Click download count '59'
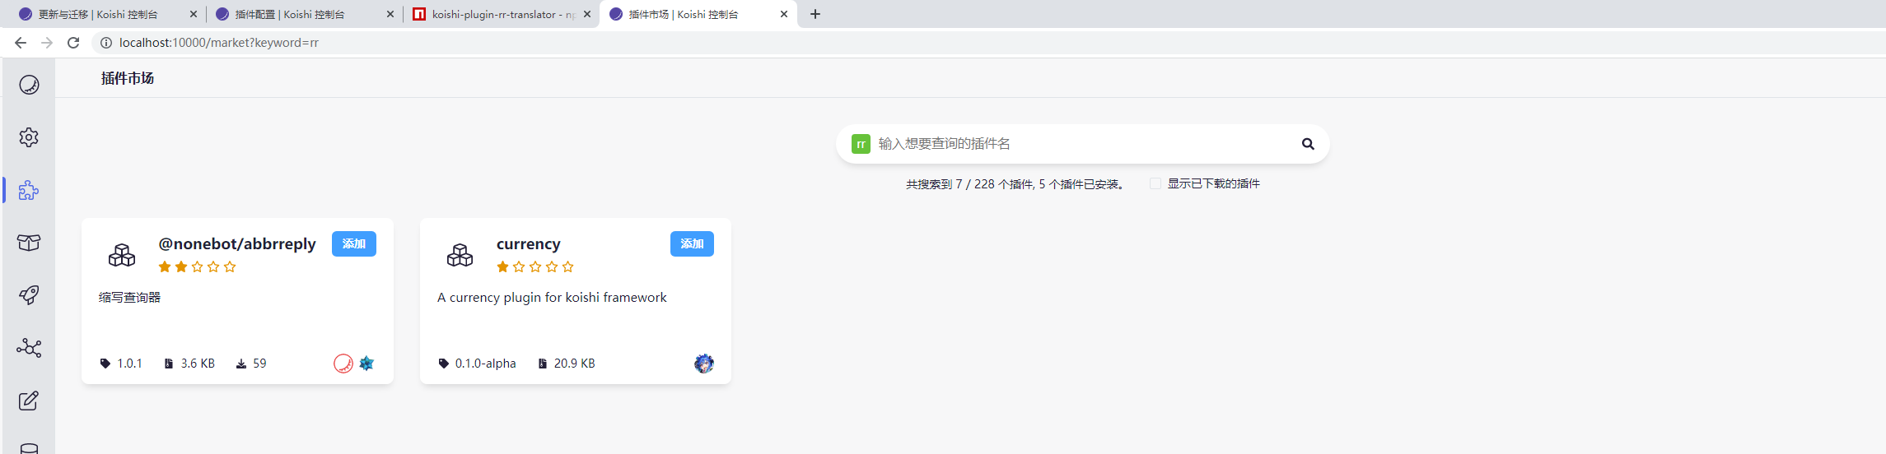Viewport: 1886px width, 454px height. tap(259, 364)
